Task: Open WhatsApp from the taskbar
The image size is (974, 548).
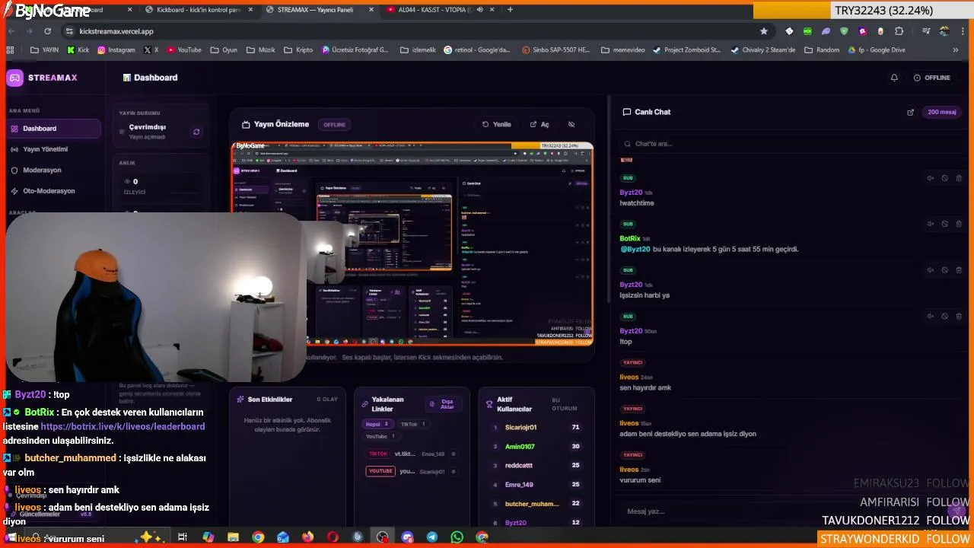Action: coord(457,537)
